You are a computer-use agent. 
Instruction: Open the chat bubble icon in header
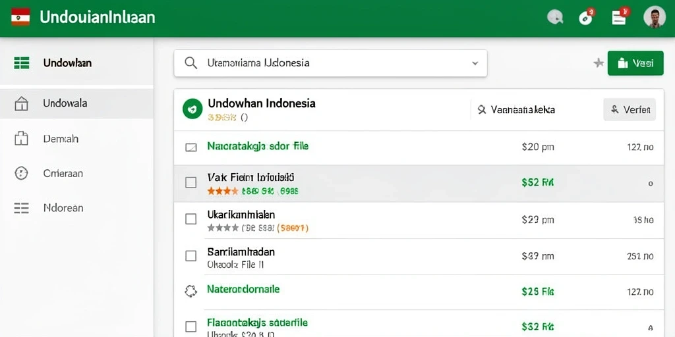555,17
